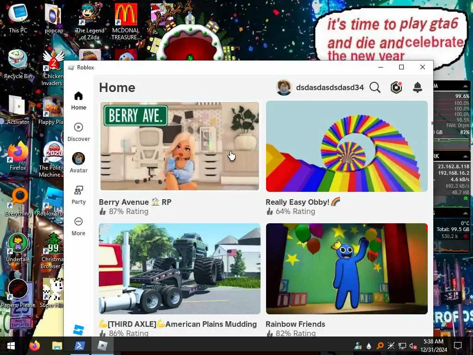Image resolution: width=473 pixels, height=355 pixels.
Task: Select the popcap desktop icon
Action: click(x=54, y=18)
